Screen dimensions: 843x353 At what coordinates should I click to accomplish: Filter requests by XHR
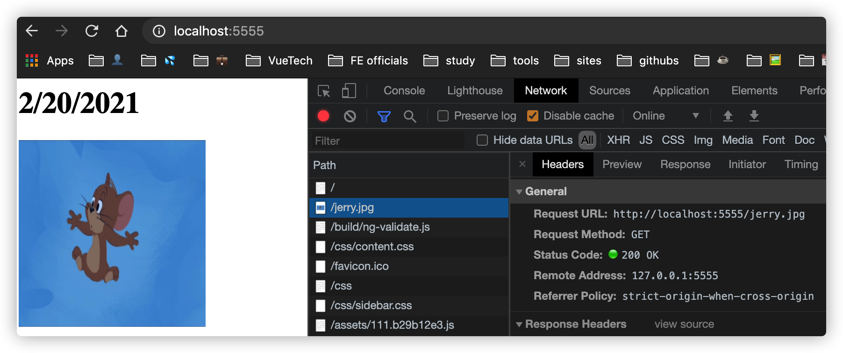(618, 140)
